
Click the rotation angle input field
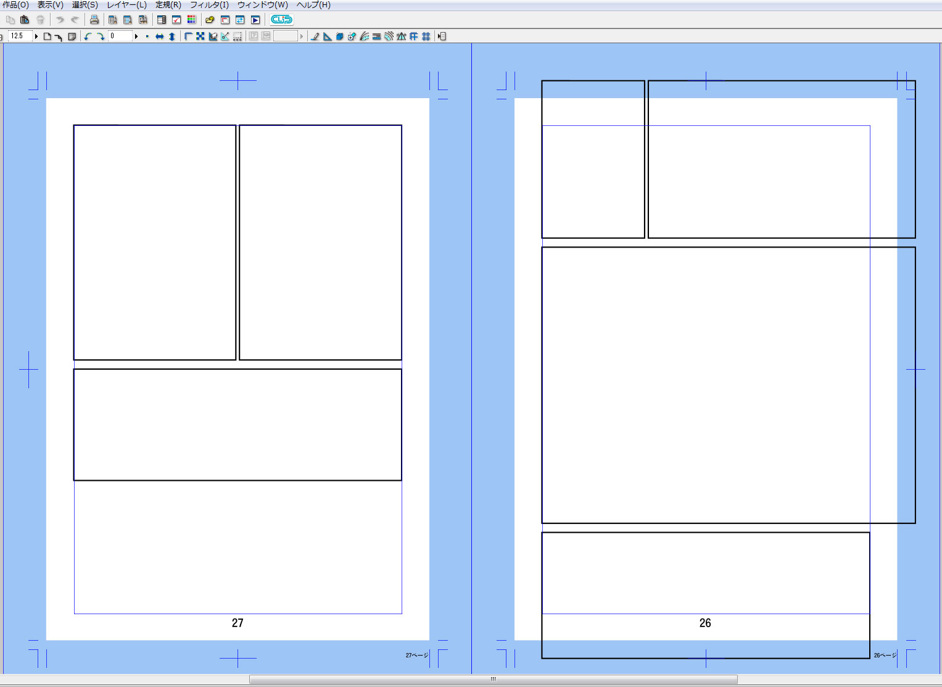click(120, 36)
